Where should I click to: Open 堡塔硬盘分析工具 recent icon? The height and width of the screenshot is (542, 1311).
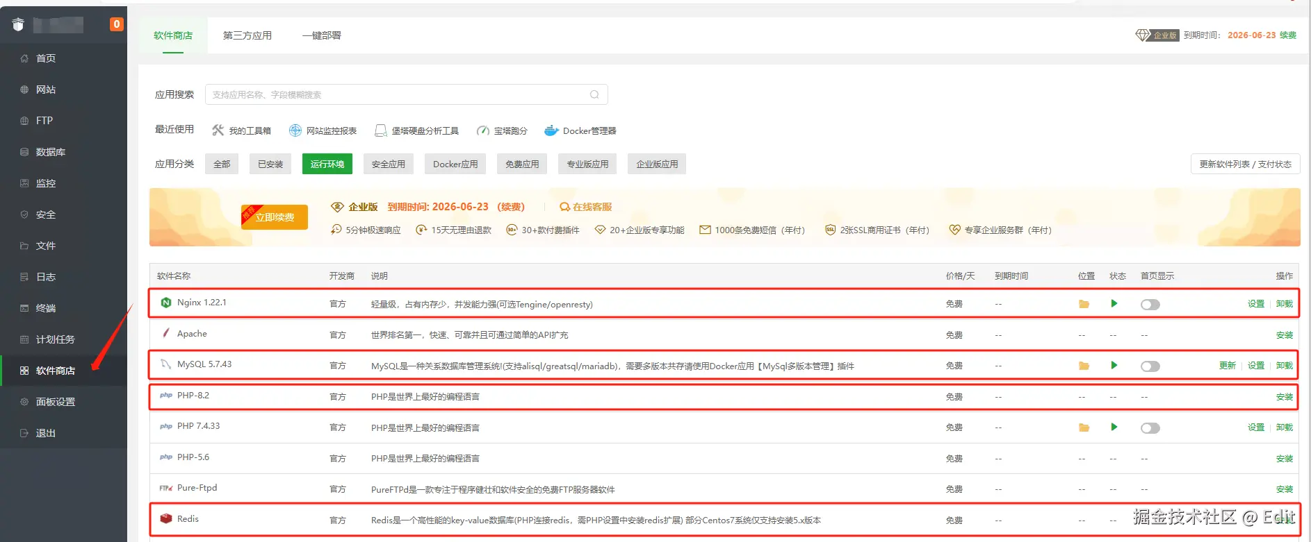coord(381,130)
